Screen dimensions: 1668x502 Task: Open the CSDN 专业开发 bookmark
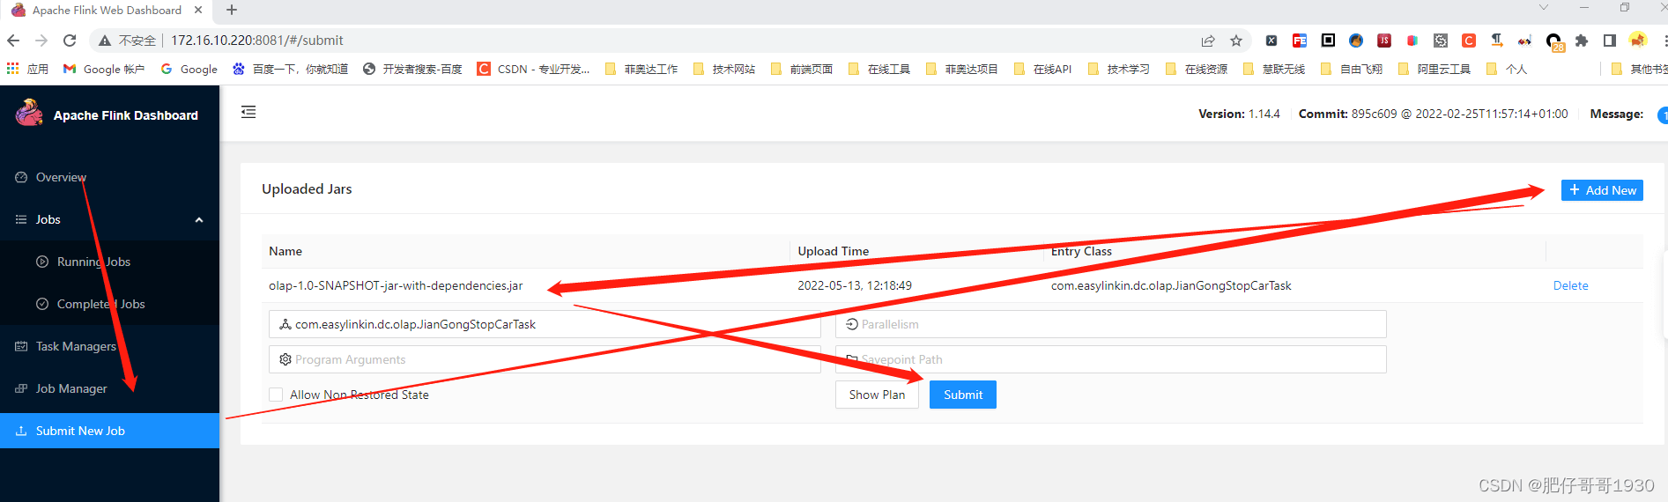point(534,69)
